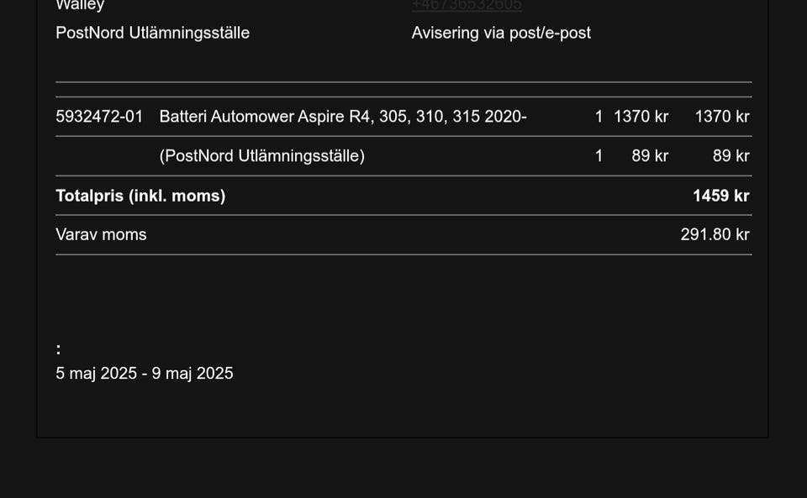Click the quantity 1 in battery row

pos(599,117)
